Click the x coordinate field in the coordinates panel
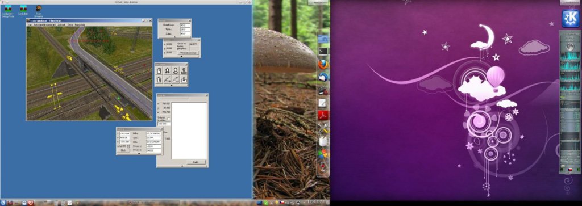This screenshot has height=206, width=582. [x=124, y=133]
